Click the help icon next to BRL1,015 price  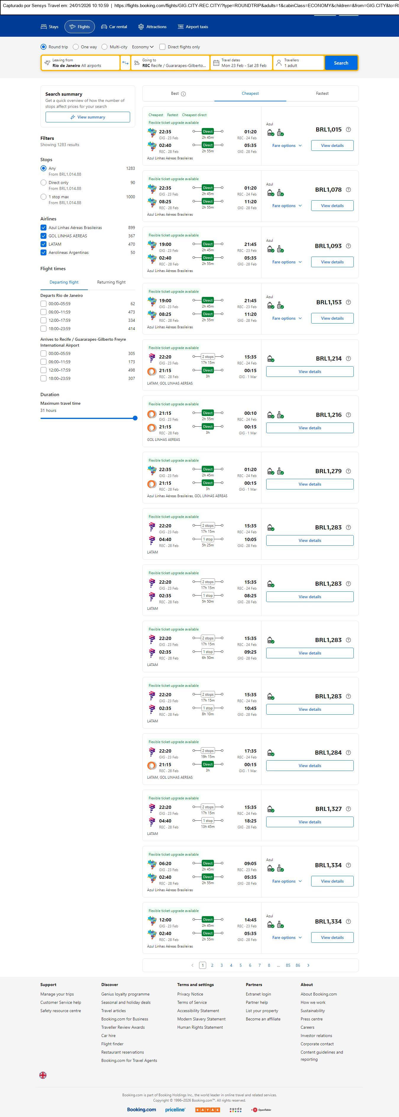[x=348, y=130]
